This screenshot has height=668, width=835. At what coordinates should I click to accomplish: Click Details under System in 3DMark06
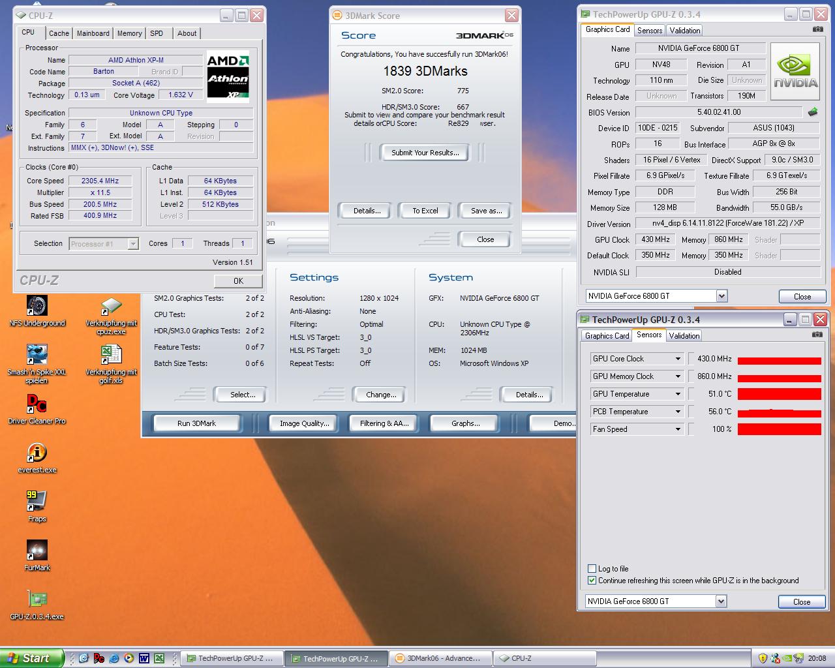tap(530, 395)
